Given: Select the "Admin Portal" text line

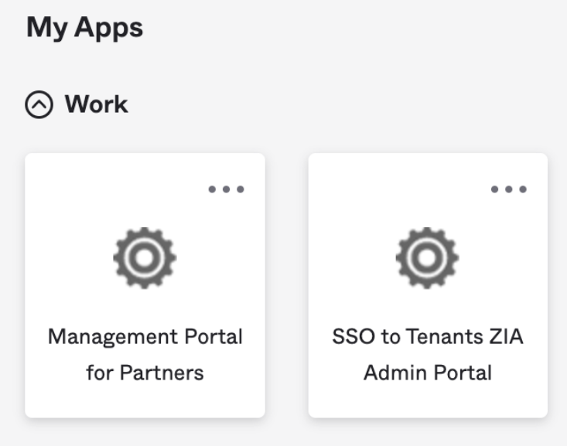Looking at the screenshot, I should 428,373.
